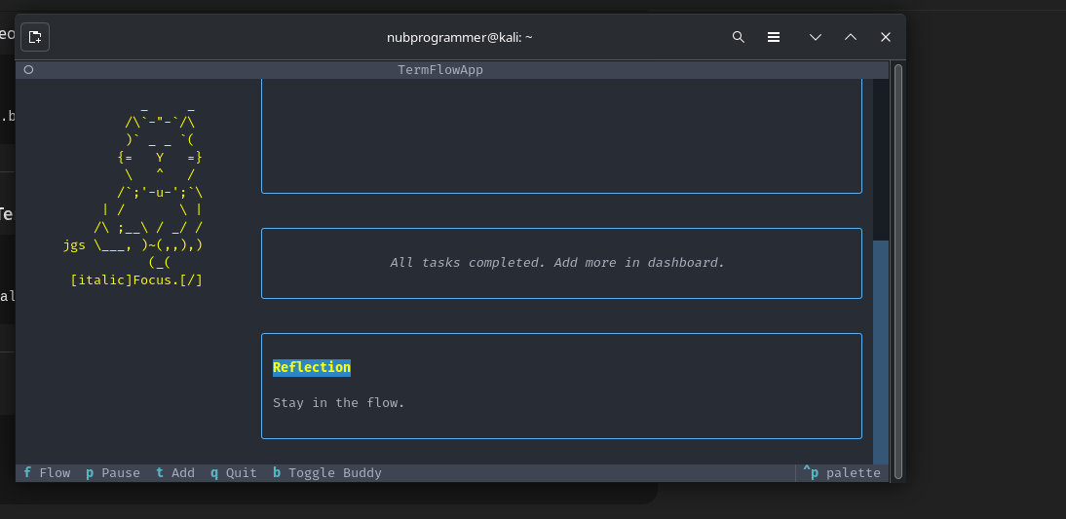This screenshot has width=1066, height=519.
Task: Close the terminal window
Action: [886, 37]
